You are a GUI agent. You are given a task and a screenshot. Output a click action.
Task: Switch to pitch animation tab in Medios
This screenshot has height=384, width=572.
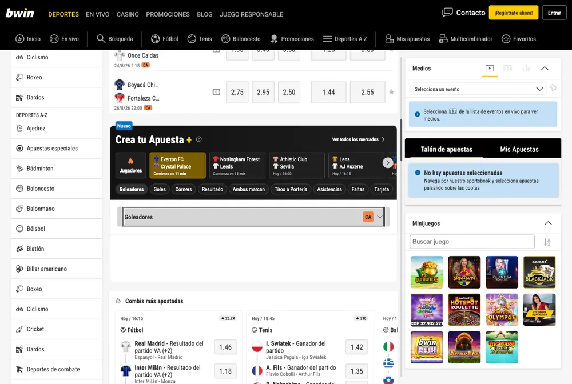(507, 69)
